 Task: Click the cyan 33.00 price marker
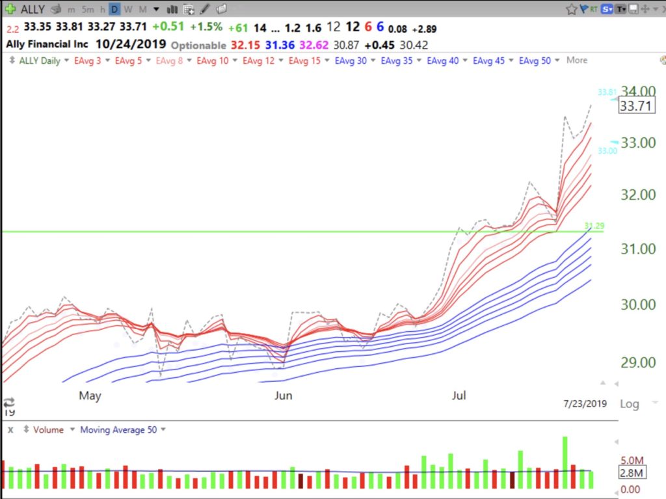click(x=607, y=150)
